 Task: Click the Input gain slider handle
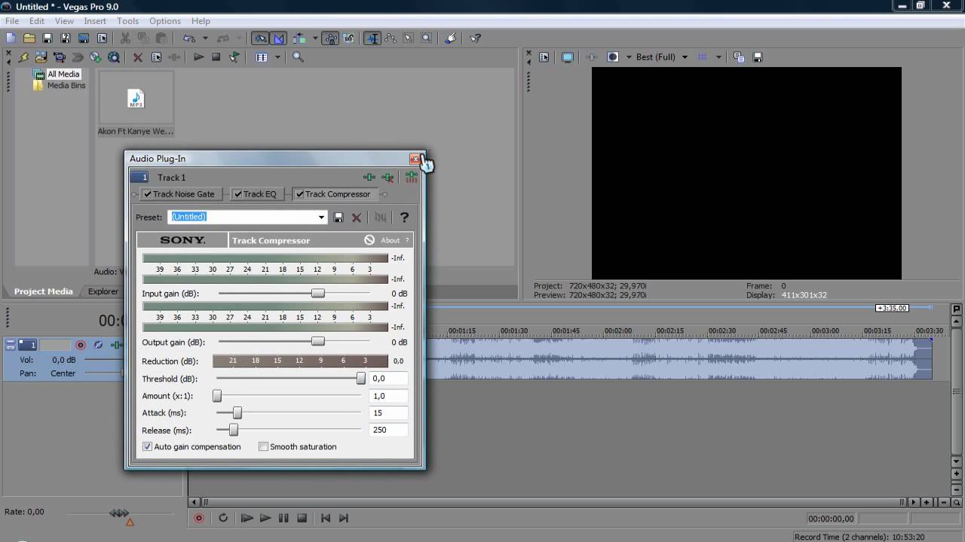click(x=318, y=293)
